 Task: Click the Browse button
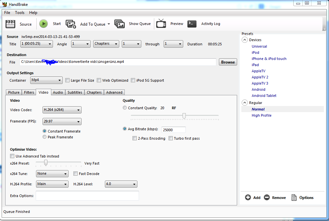[228, 62]
